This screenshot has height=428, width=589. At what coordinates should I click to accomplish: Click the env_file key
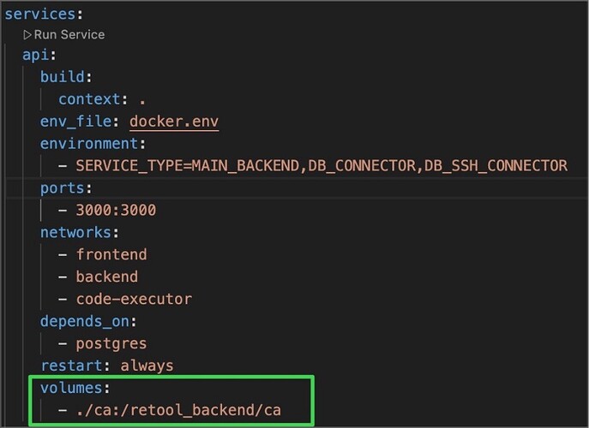[75, 122]
